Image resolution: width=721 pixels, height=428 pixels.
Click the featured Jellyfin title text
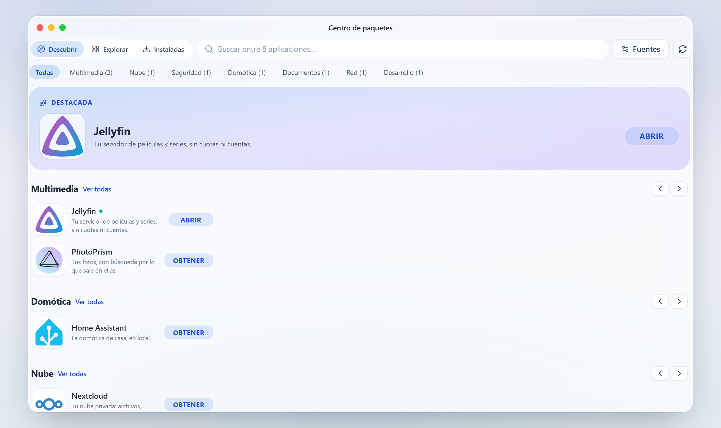(112, 131)
